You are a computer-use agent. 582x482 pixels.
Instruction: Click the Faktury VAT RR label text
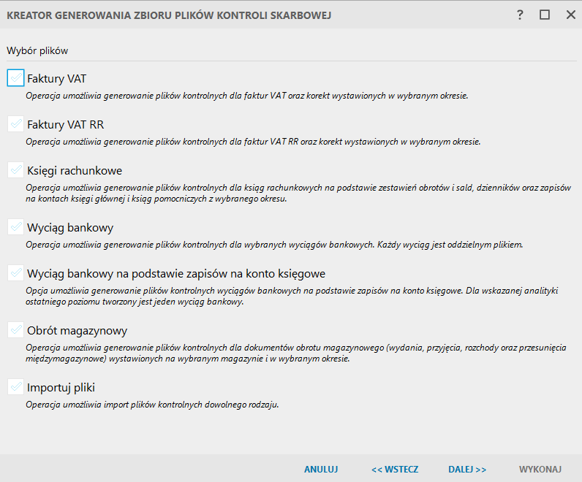pos(65,125)
